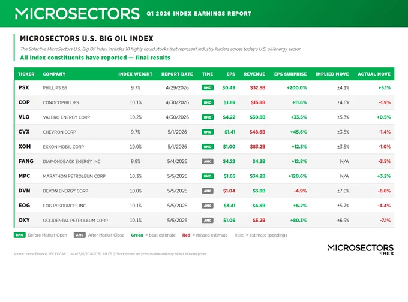
Task: Click the BMO legend badge beside Before Market Open
Action: (20, 235)
